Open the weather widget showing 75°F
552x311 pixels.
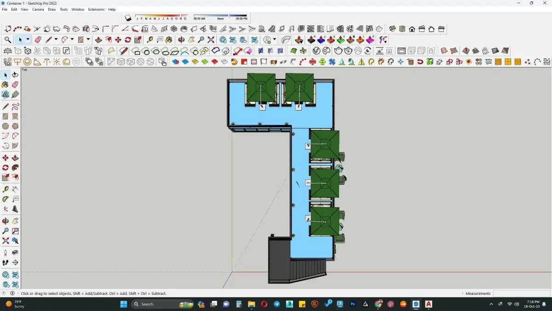tap(15, 304)
